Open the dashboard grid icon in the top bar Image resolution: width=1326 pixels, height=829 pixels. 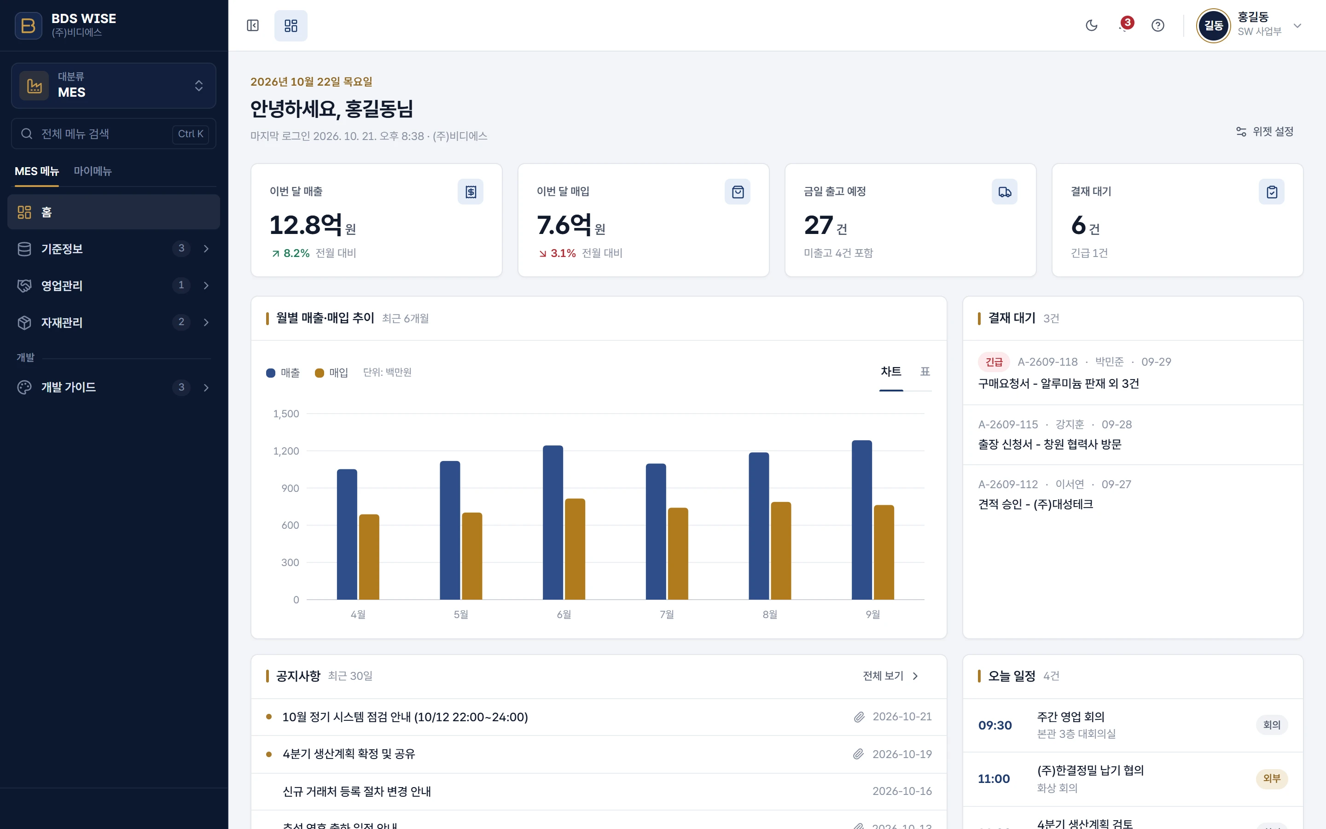(291, 25)
